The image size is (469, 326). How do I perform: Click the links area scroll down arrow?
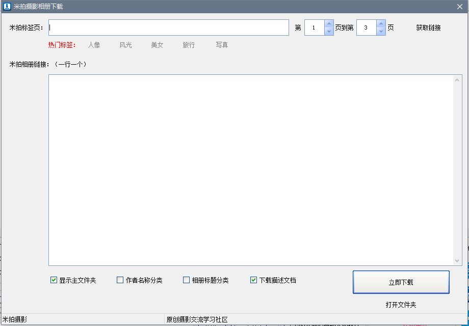click(x=457, y=261)
